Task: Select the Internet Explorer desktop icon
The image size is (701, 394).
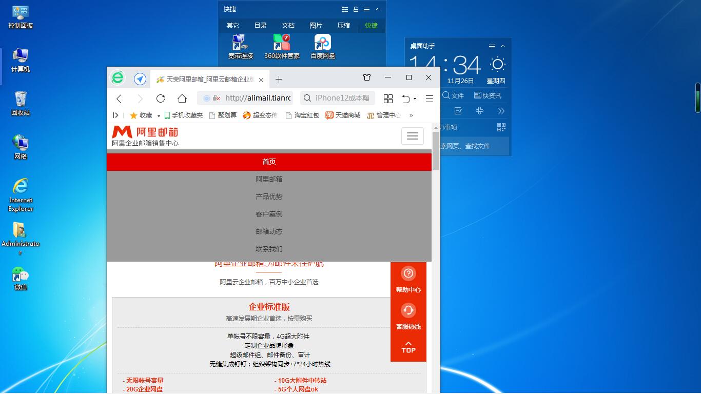Action: coord(21,195)
